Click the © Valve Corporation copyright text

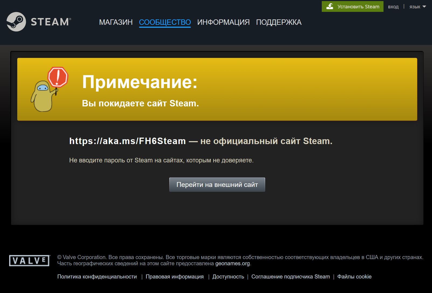(240, 260)
